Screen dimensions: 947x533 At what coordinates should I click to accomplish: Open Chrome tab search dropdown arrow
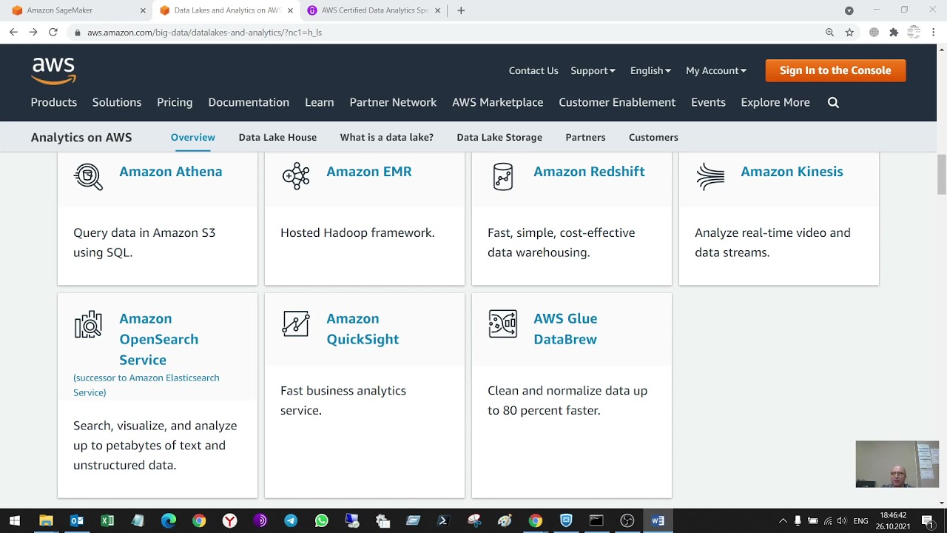point(849,10)
